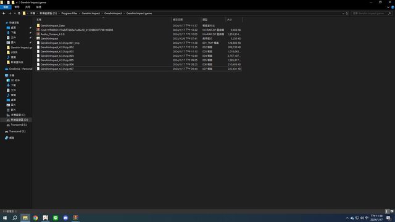The width and height of the screenshot is (395, 222).
Task: Switch to details view in status bar
Action: point(387,212)
